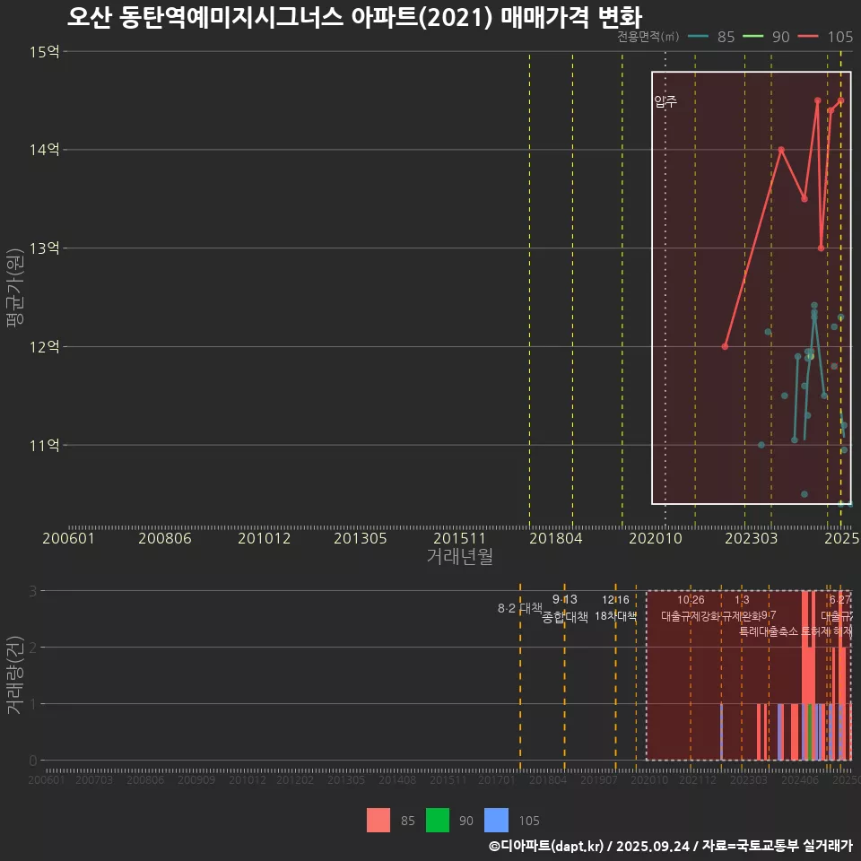Select the 9·13 종합대책 policy label
Viewport: 861px width, 861px height.
tap(565, 608)
